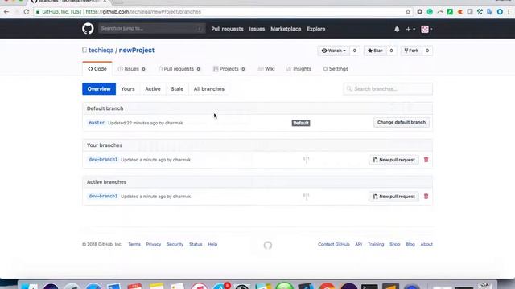This screenshot has height=289, width=515.
Task: Click the Watch count 0
Action: pyautogui.click(x=355, y=51)
